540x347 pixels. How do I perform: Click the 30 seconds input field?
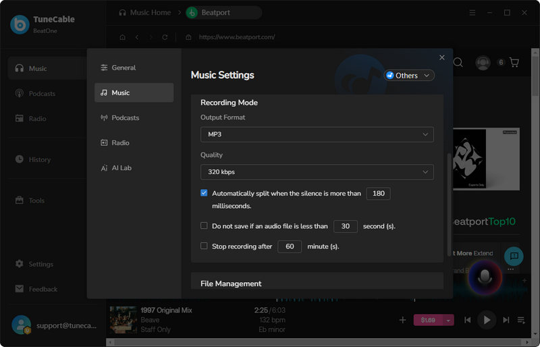(346, 226)
